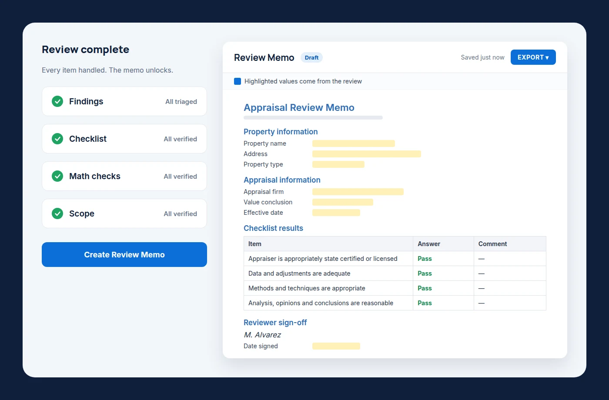Screen dimensions: 609x400
Task: Open the Findings card
Action: pos(124,101)
